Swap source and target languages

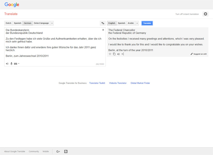[103, 23]
